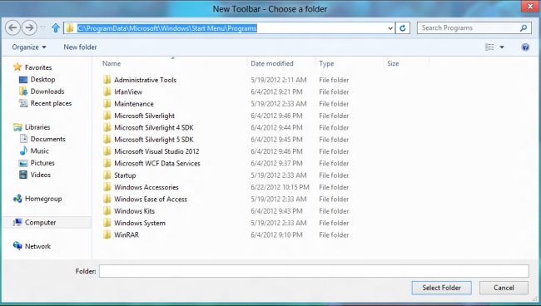Sort by the Size column header
Image resolution: width=541 pixels, height=306 pixels.
(x=393, y=63)
